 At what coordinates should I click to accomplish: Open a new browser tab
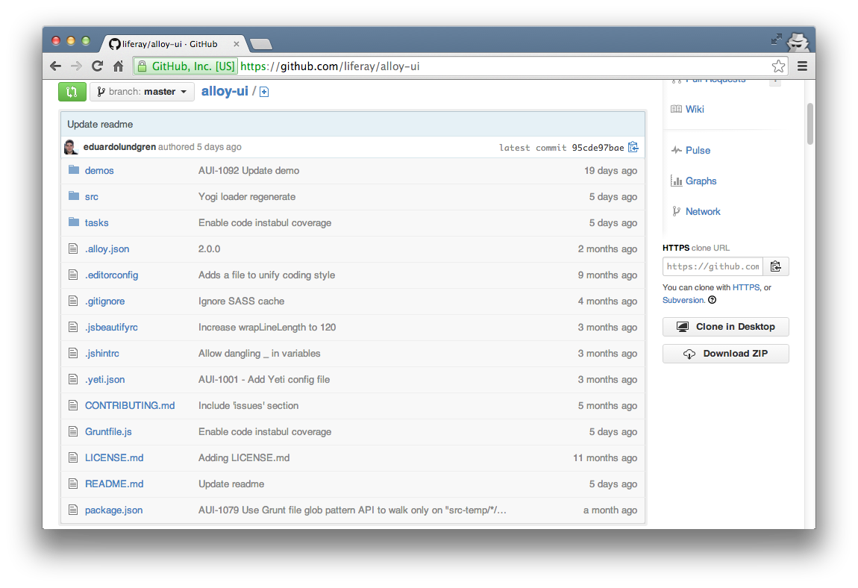point(261,44)
